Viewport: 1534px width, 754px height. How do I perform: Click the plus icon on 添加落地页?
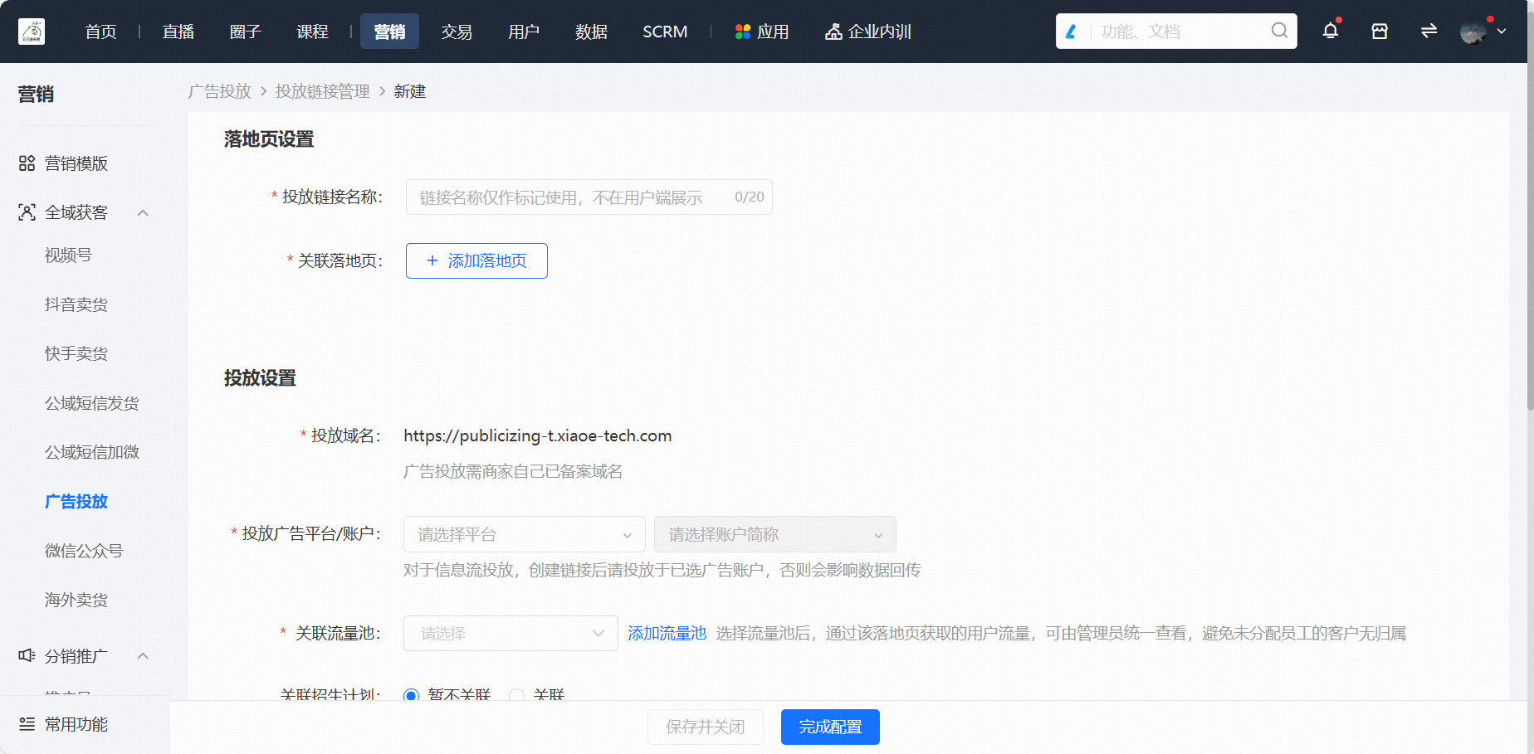tap(432, 260)
